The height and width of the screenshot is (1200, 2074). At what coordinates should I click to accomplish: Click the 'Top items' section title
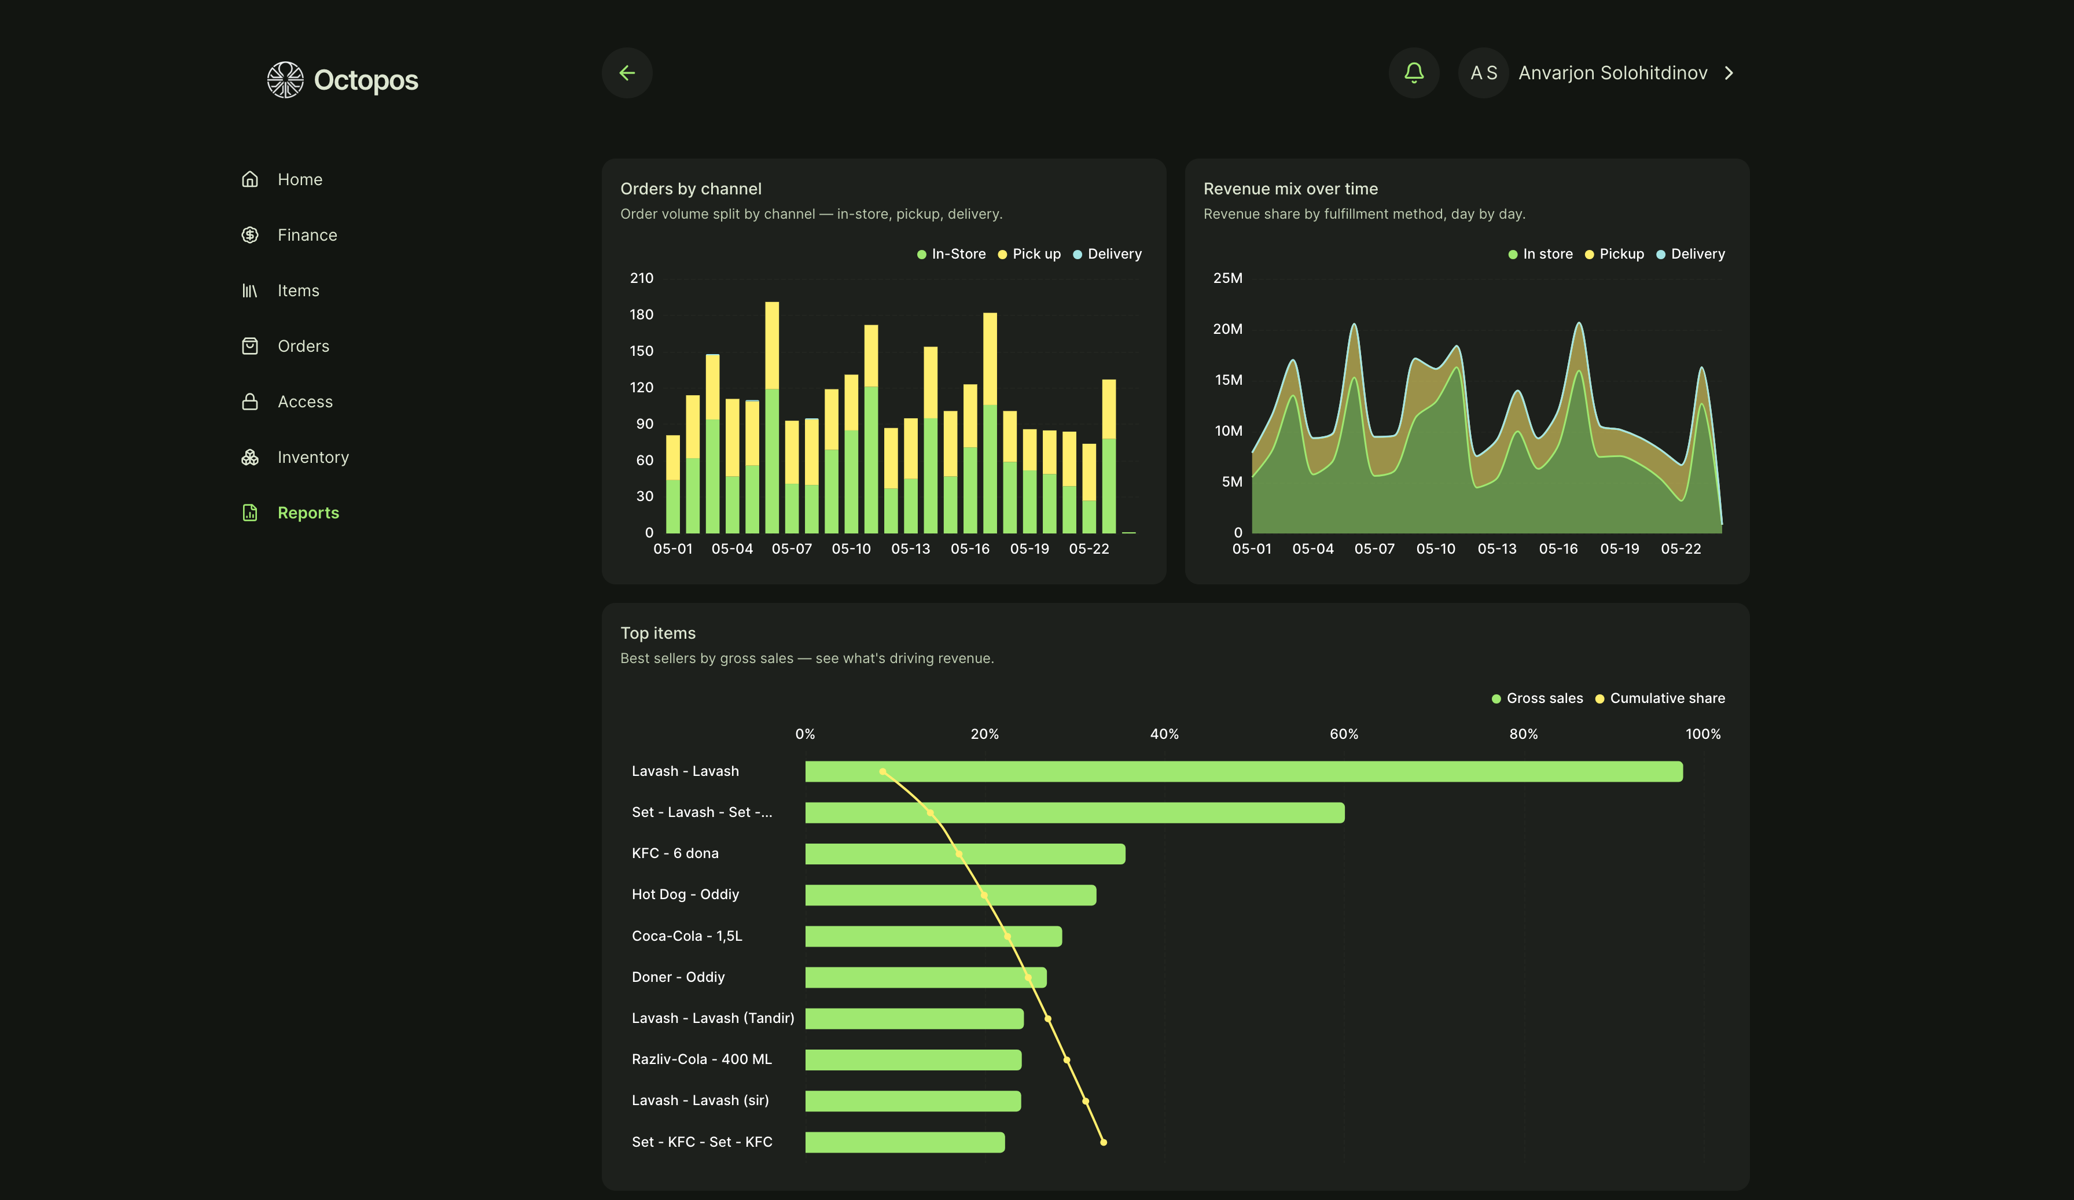pos(657,633)
